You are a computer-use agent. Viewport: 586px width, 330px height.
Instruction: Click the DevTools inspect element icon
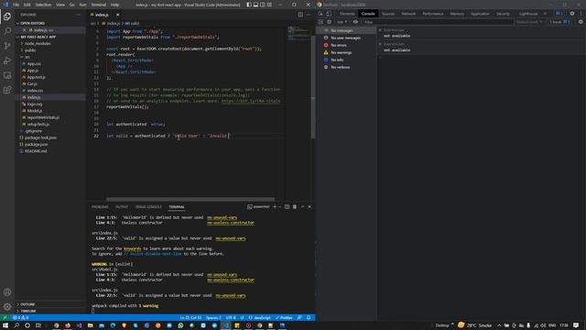tap(320, 14)
